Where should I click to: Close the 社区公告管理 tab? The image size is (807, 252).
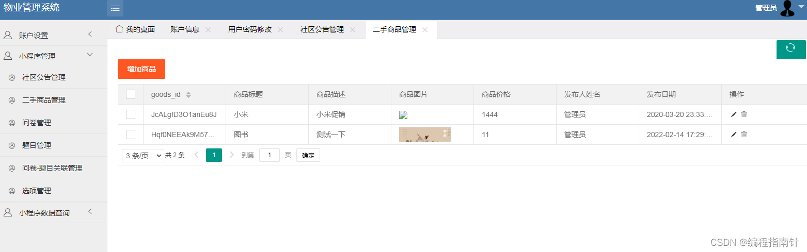click(353, 30)
